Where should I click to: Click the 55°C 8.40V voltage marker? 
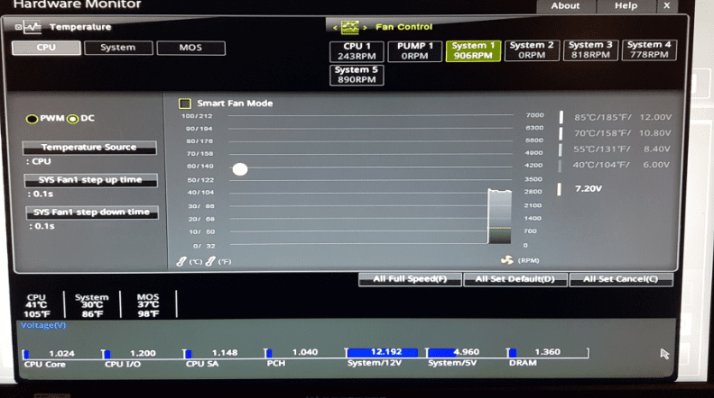click(560, 149)
